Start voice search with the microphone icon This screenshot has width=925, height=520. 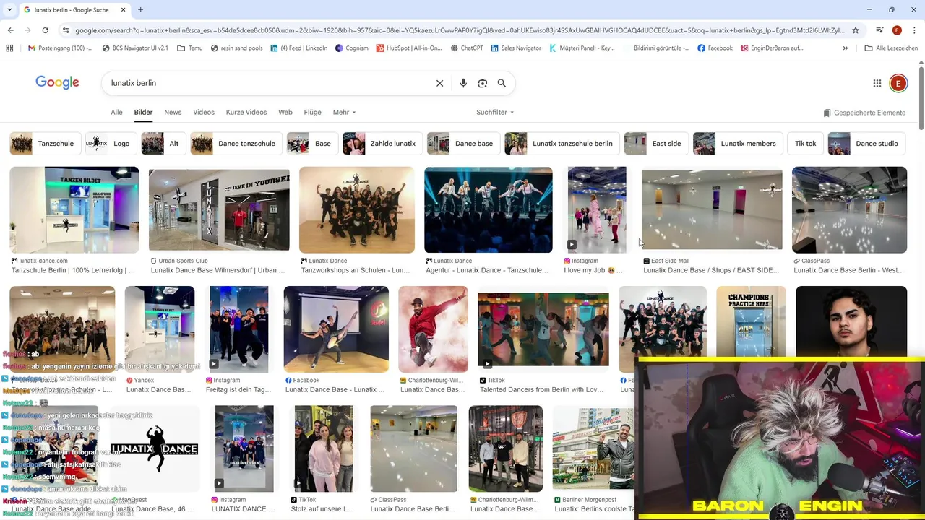[x=463, y=83]
